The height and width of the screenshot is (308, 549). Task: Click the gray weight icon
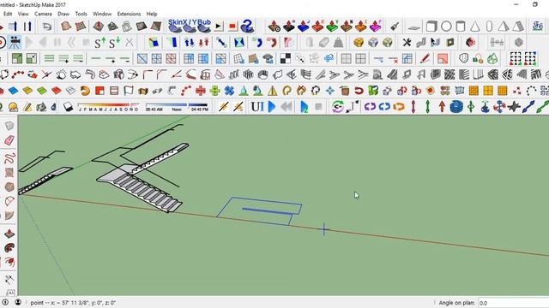[x=338, y=43]
